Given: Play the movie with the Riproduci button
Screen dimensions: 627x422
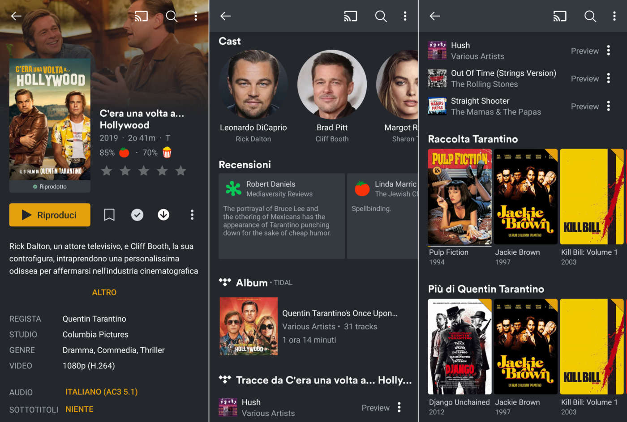Looking at the screenshot, I should click(50, 215).
